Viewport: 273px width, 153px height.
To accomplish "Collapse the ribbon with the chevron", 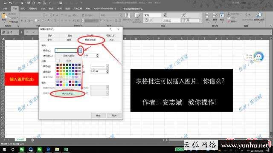I will point(270,26).
